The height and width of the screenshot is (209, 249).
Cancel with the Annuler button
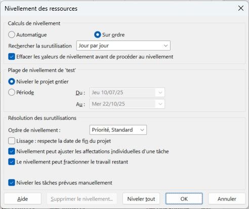[x=227, y=199]
